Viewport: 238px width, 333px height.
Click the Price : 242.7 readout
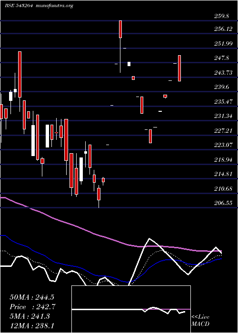(33, 307)
